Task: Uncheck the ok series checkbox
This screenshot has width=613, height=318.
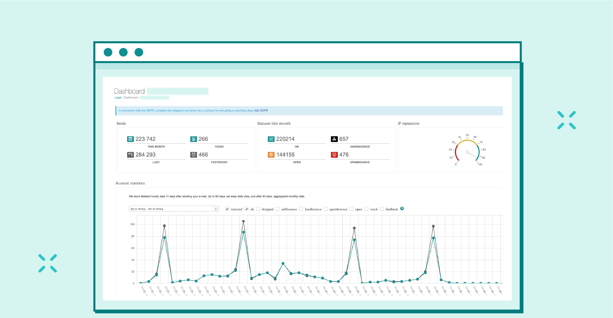Action: [247, 209]
